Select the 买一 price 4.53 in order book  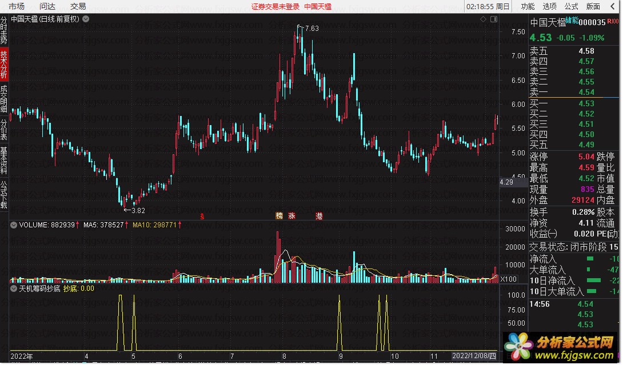[586, 103]
